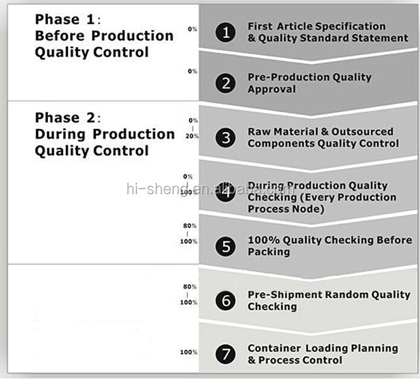Select the Phase 1 Before Production heading
This screenshot has width=420, height=379.
[x=104, y=36]
